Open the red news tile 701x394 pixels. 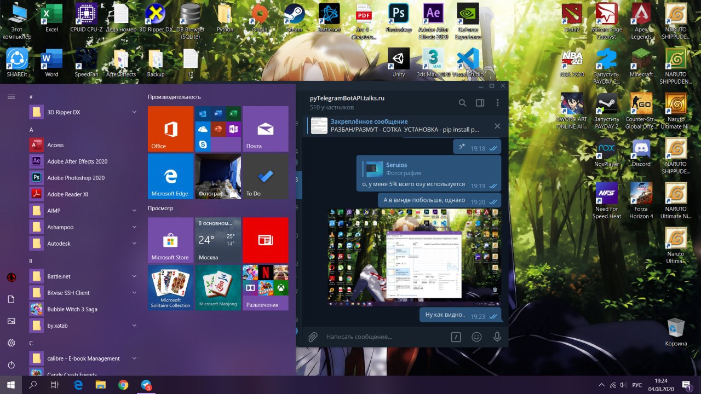pyautogui.click(x=265, y=240)
